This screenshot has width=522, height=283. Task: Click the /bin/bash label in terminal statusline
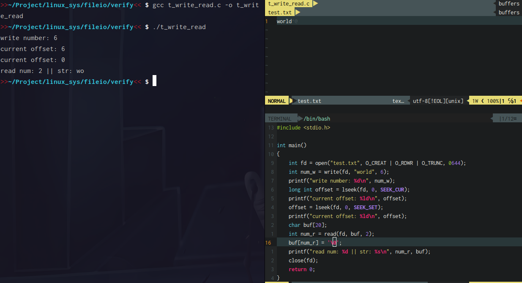[316, 118]
